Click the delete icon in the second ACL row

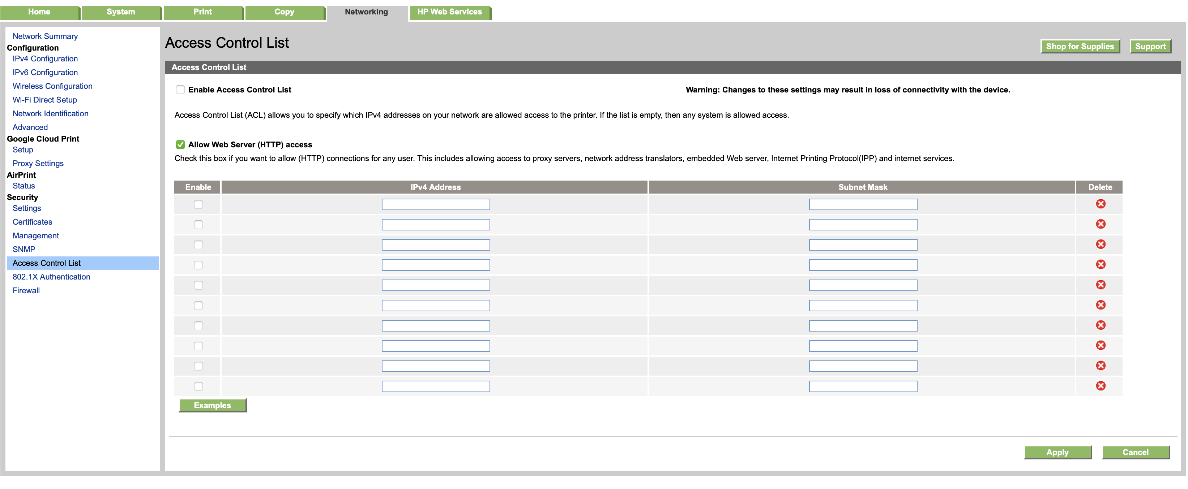tap(1101, 224)
